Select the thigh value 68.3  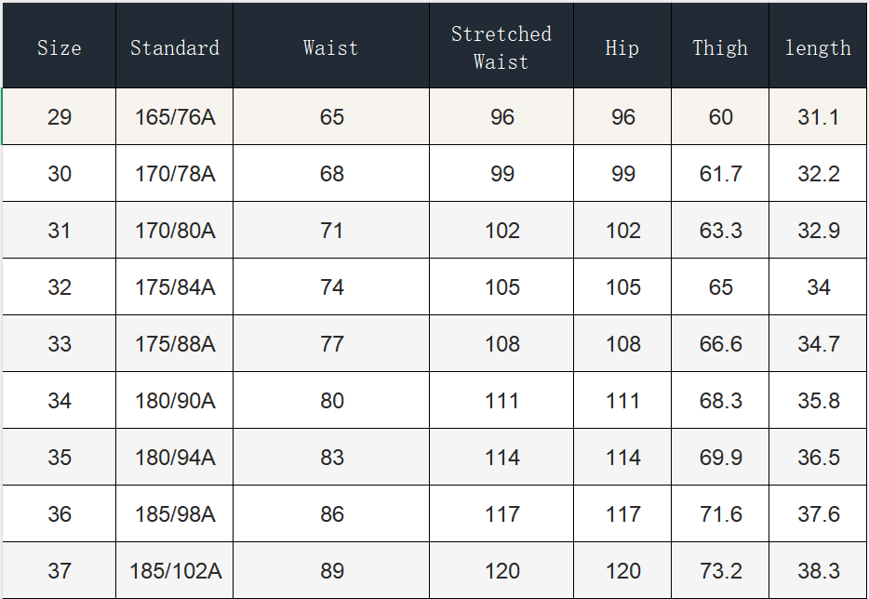tap(720, 401)
